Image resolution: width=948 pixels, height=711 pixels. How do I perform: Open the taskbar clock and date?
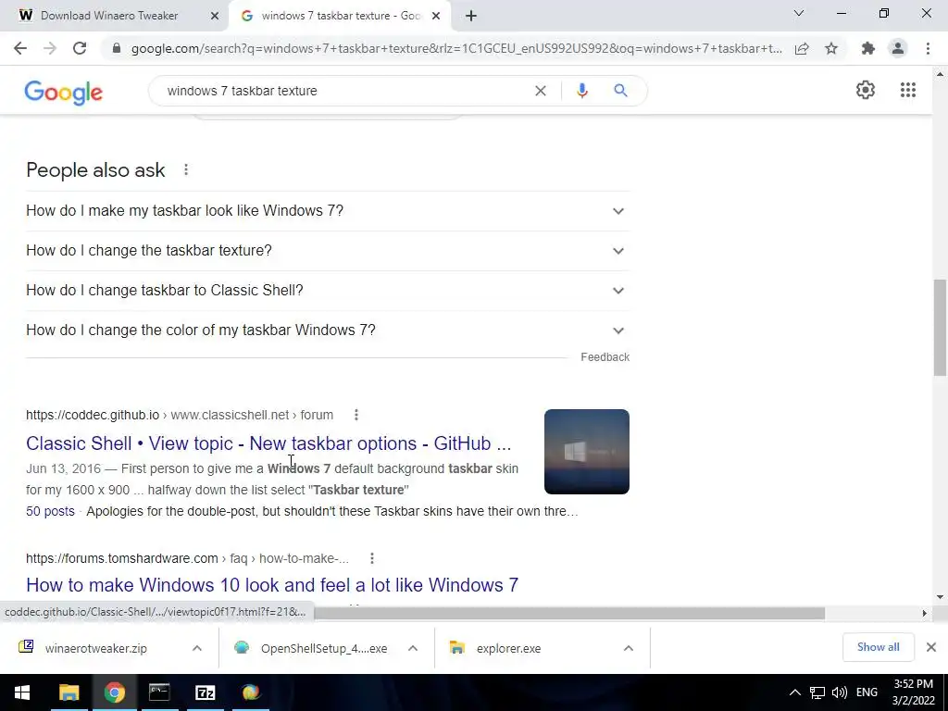[914, 692]
